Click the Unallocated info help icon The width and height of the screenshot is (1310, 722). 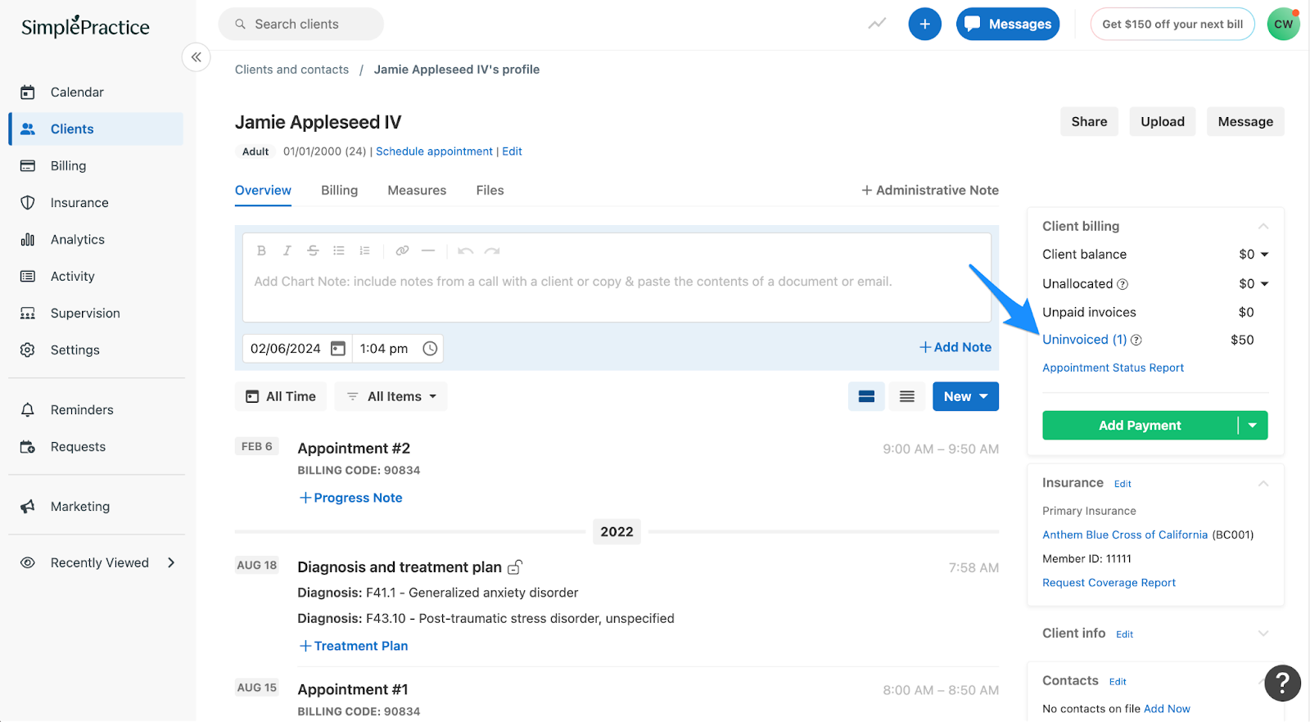tap(1123, 284)
